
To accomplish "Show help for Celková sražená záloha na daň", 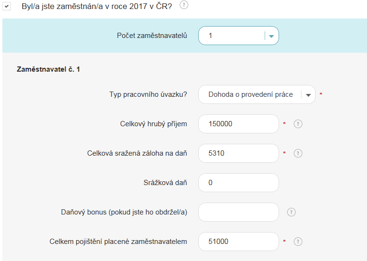I will tap(298, 154).
